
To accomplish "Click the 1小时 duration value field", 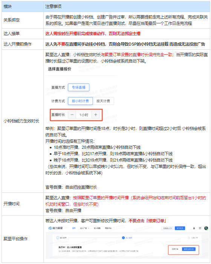I will 84,115.
